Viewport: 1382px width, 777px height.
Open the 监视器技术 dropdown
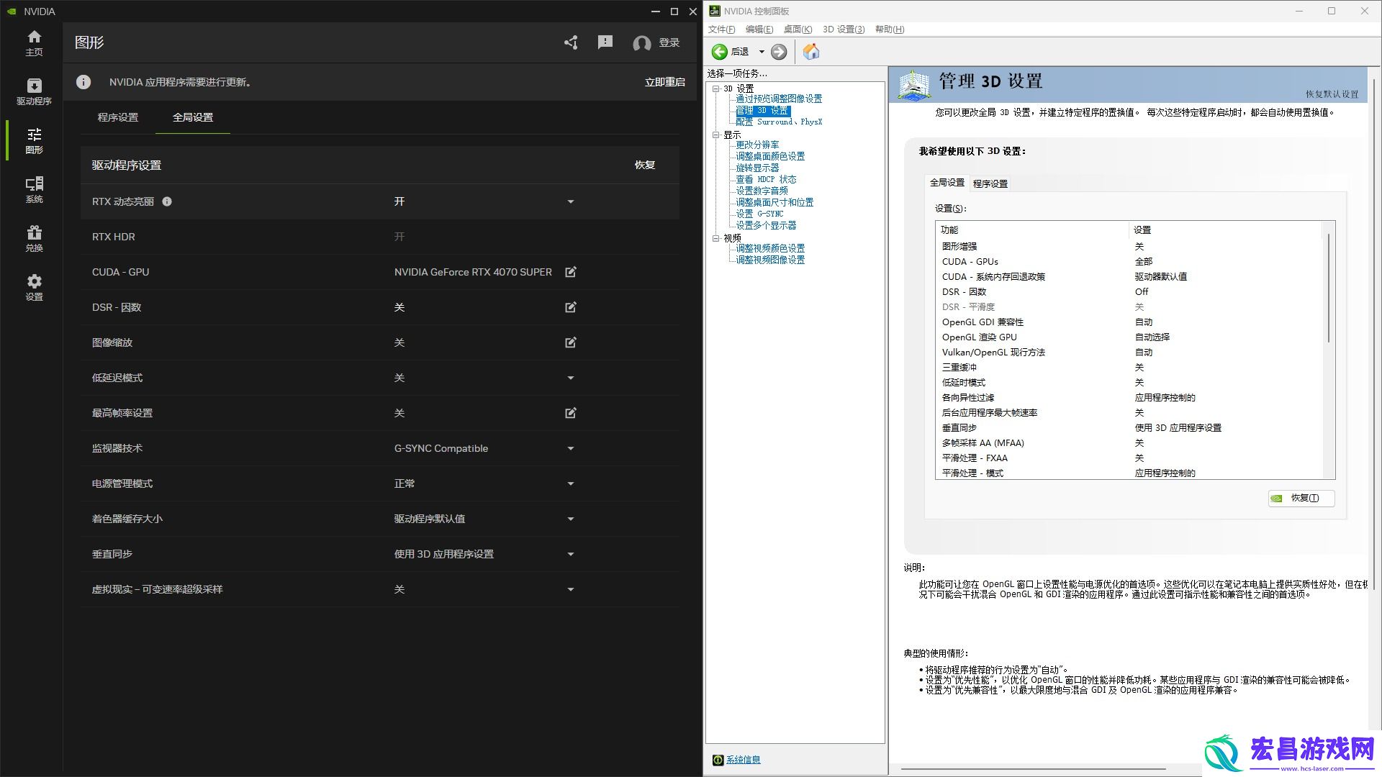[x=571, y=448]
